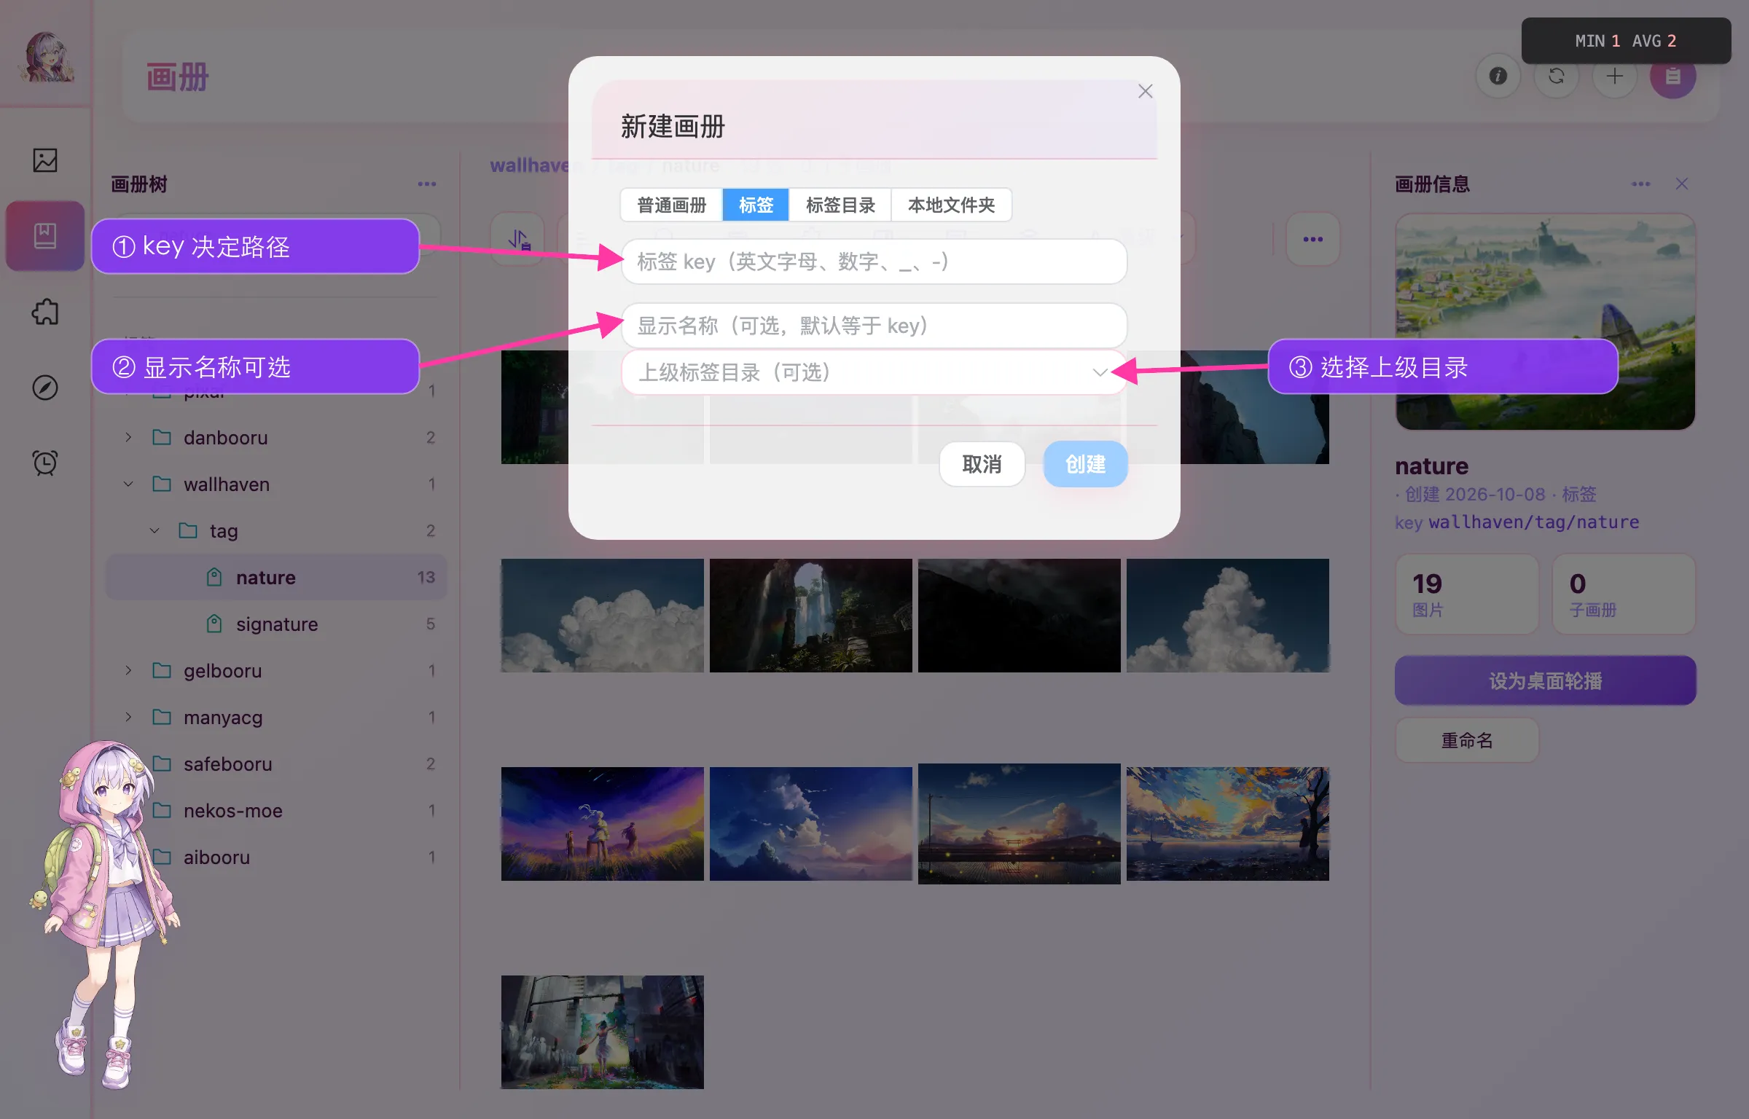Open the waterfall cave thumbnail
The image size is (1749, 1119).
point(811,616)
